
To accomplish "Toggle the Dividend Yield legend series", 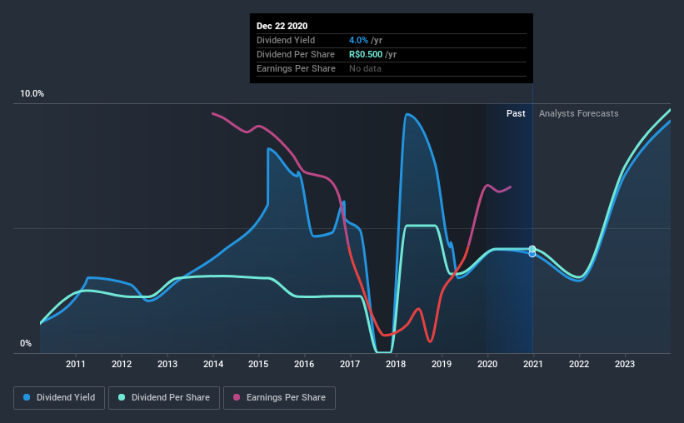I will [59, 398].
